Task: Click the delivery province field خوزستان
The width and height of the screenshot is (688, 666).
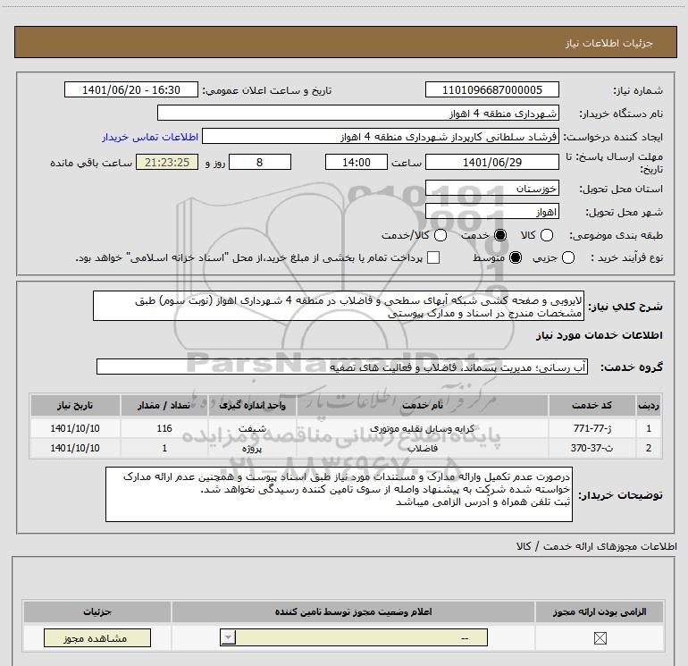Action: click(x=491, y=188)
